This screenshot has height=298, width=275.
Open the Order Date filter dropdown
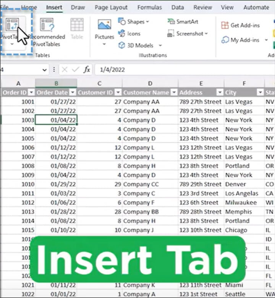(73, 92)
